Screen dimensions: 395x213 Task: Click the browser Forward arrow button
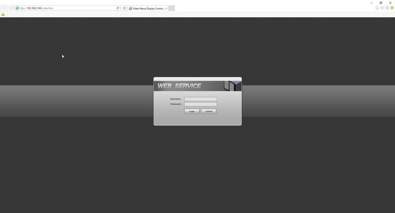(x=11, y=8)
